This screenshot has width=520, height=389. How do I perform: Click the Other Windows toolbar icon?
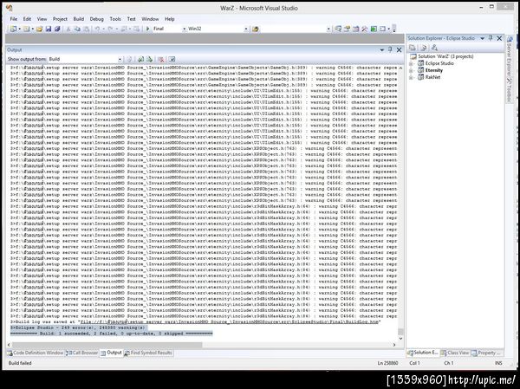click(x=382, y=29)
